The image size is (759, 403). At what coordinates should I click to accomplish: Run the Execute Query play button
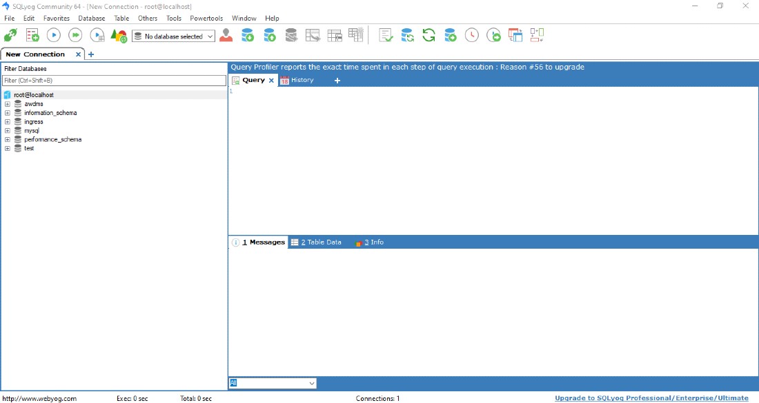(54, 35)
